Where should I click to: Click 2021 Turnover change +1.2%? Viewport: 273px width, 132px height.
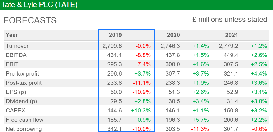[x=259, y=46]
